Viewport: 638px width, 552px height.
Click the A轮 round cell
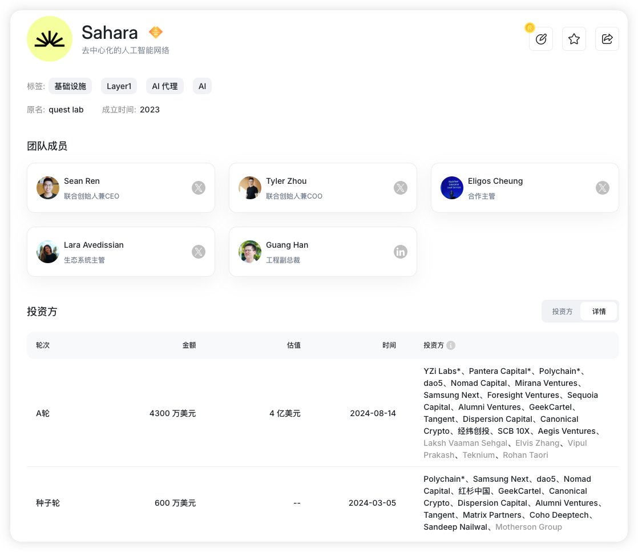point(43,413)
